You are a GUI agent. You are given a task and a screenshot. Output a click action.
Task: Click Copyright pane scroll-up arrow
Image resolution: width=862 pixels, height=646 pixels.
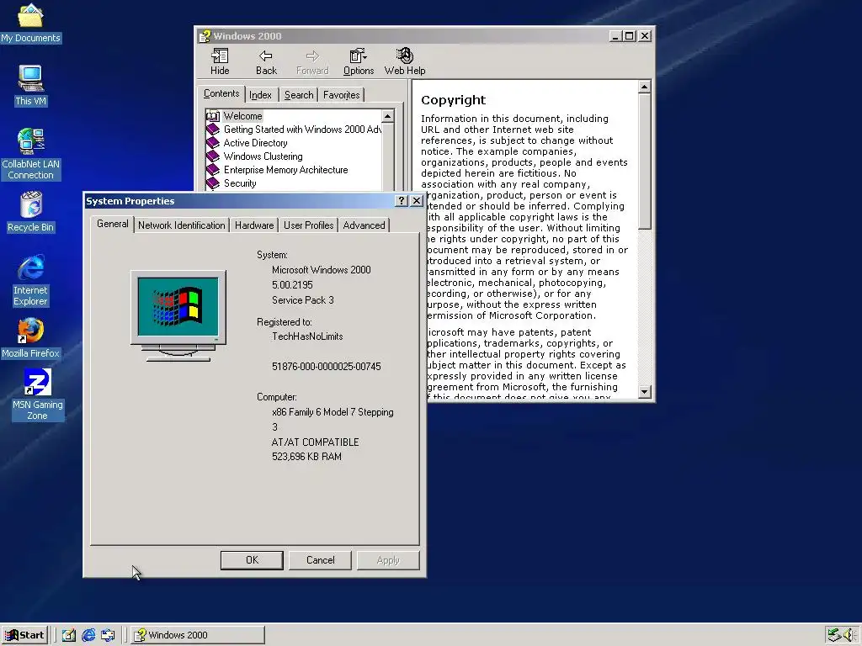tap(645, 87)
